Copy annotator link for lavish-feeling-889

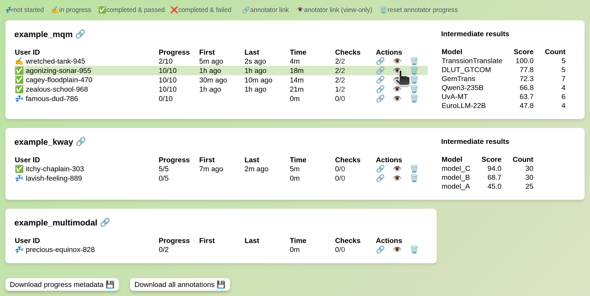380,178
